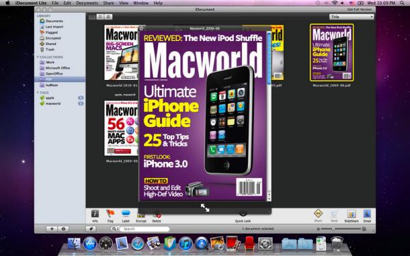The image size is (410, 256).
Task: Switch to the list view mode
Action: pos(100,17)
